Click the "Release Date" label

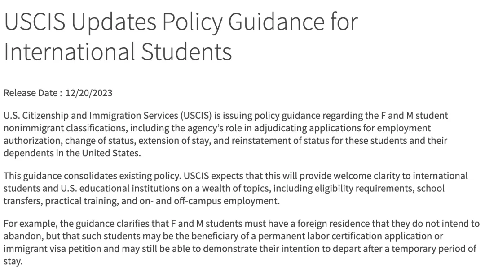[30, 93]
